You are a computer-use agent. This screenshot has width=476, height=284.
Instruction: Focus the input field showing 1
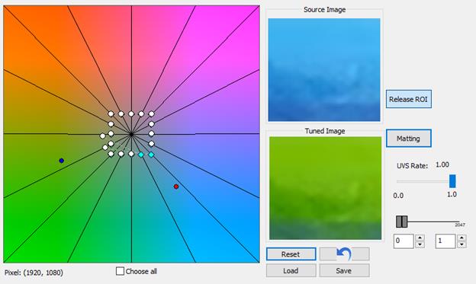(x=445, y=241)
